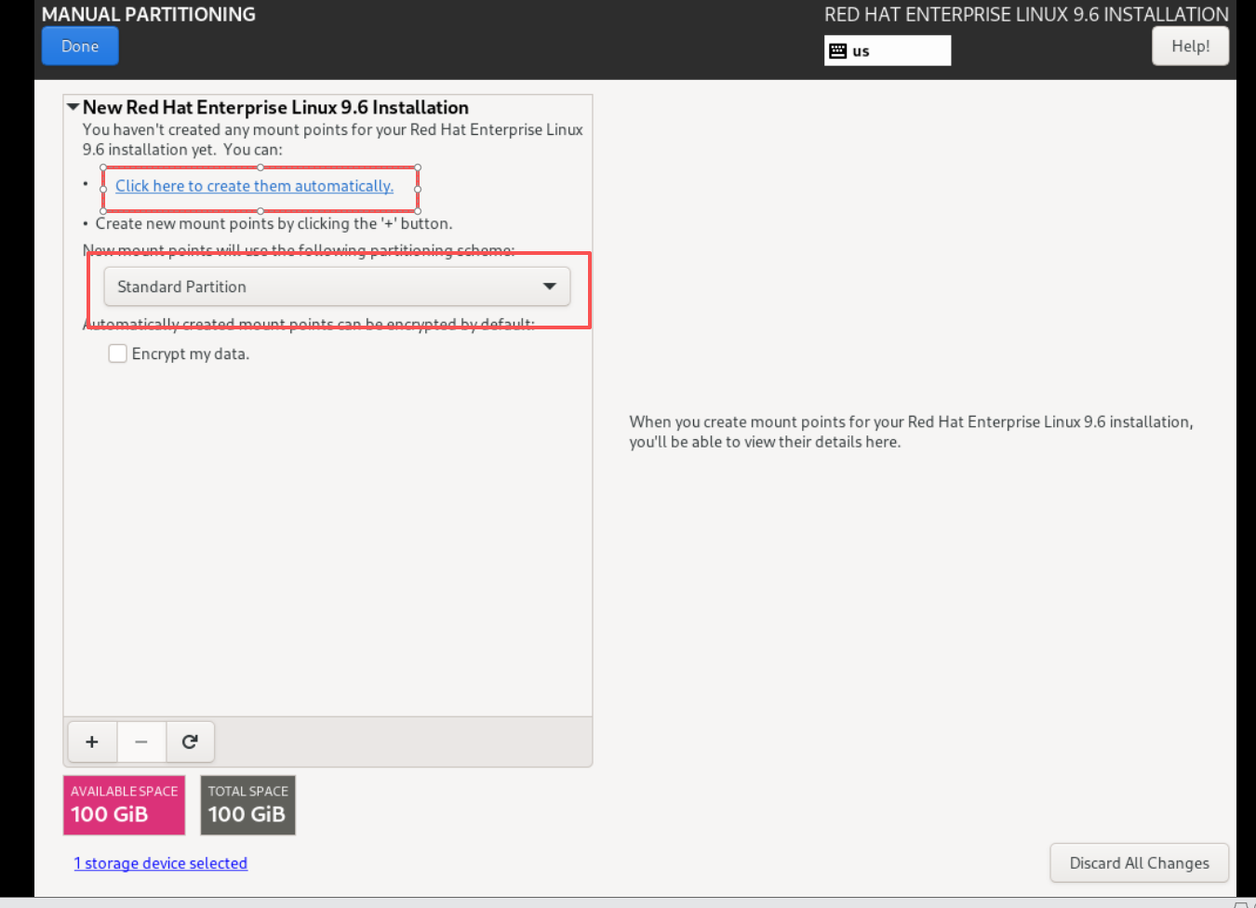Viewport: 1256px width, 908px height.
Task: Open the us keyboard layout indicator
Action: (x=888, y=51)
